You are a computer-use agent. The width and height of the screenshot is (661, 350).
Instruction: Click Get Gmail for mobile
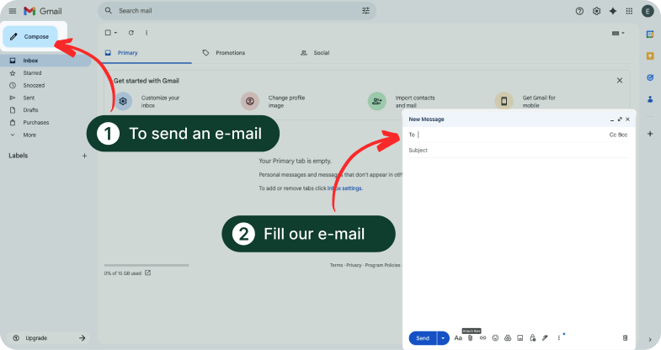tap(525, 102)
